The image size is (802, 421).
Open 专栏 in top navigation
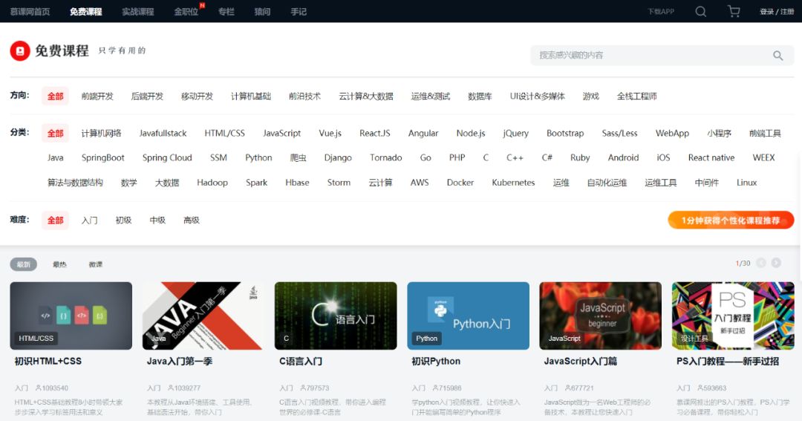[x=226, y=11]
